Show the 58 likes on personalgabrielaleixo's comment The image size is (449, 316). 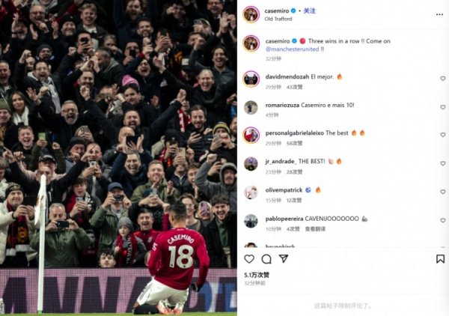(x=294, y=143)
